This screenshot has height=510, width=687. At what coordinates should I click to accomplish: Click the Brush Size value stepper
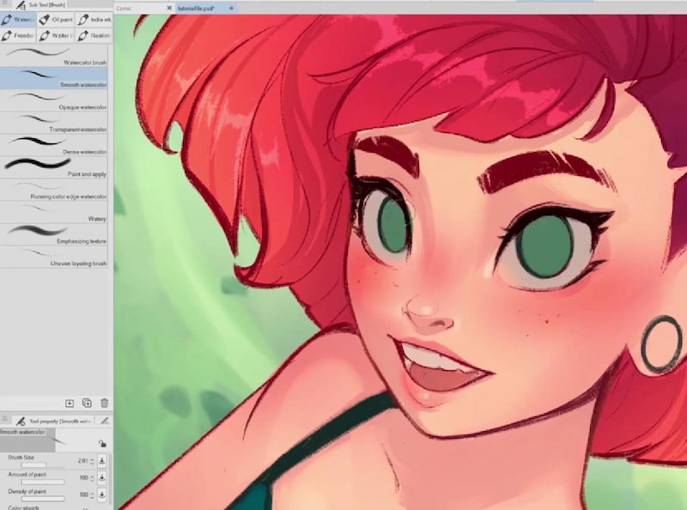[92, 461]
